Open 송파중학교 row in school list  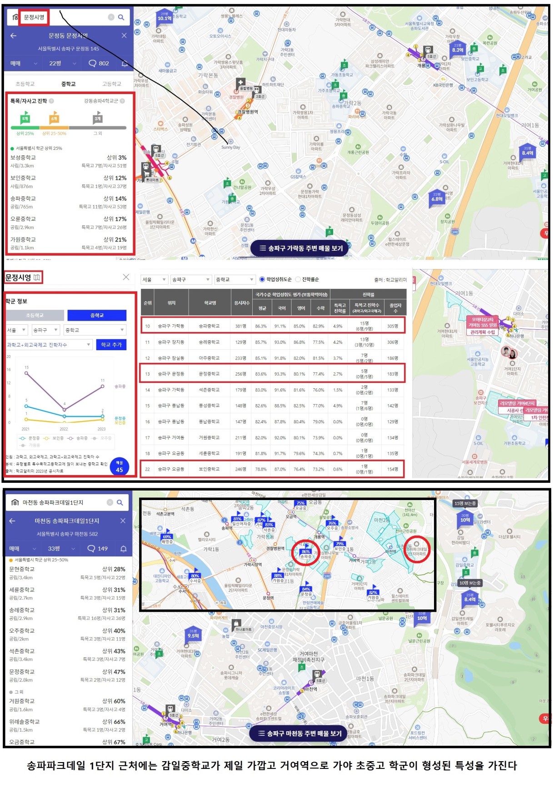(x=69, y=203)
